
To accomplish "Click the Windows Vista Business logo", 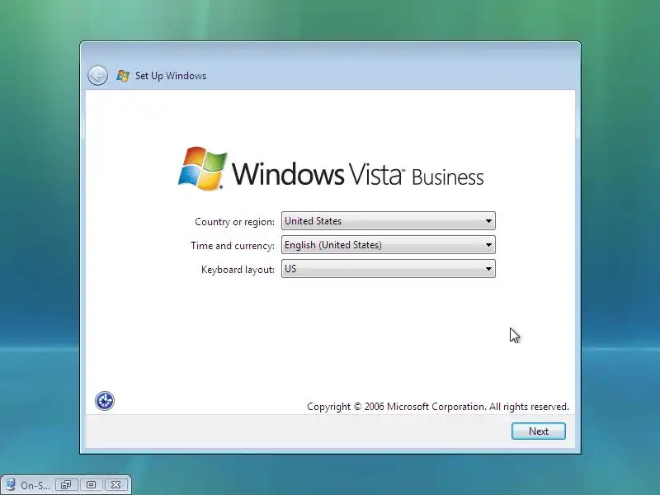I will 331,170.
